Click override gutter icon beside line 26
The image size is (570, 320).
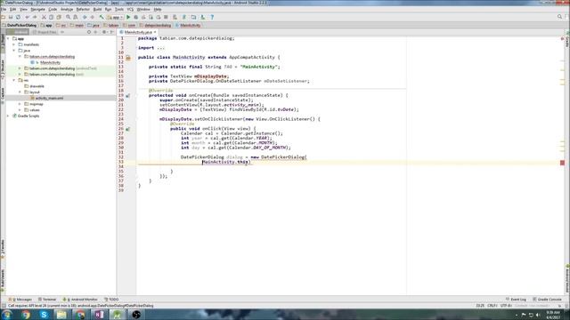[128, 129]
